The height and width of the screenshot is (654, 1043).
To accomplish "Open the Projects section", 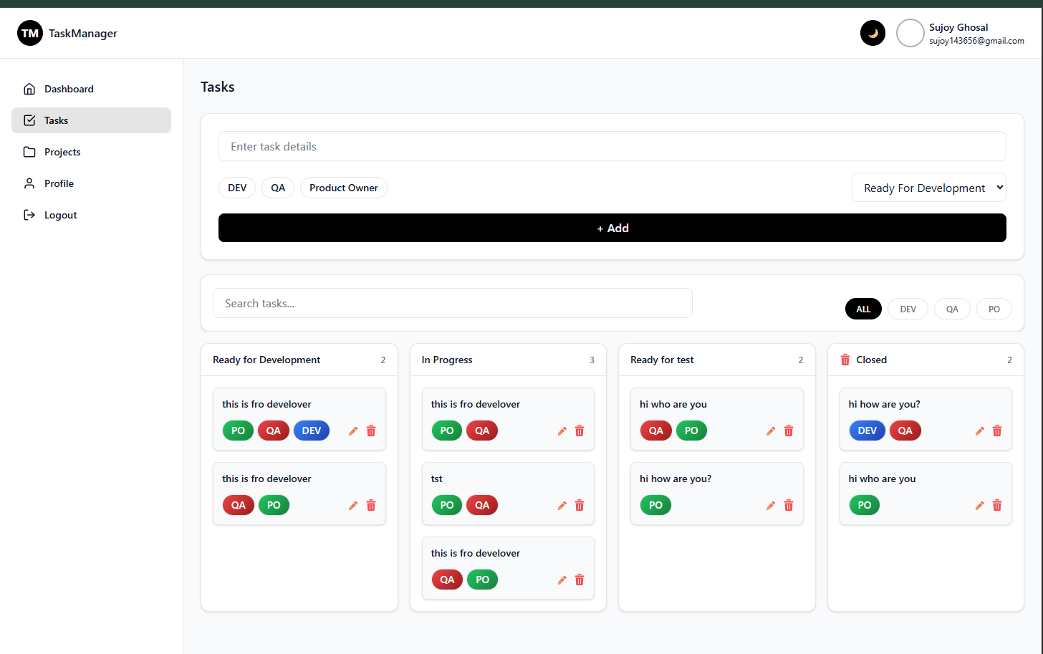I will [x=63, y=151].
